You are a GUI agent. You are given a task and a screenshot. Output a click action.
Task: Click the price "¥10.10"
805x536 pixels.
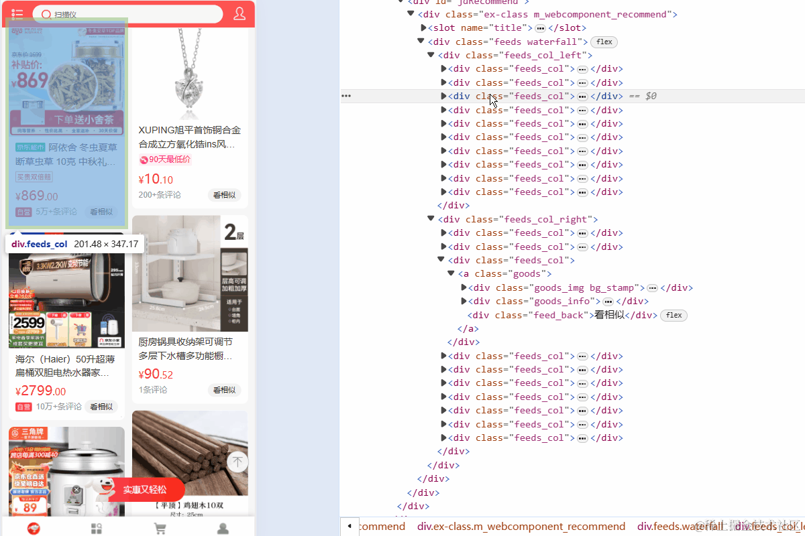click(156, 179)
